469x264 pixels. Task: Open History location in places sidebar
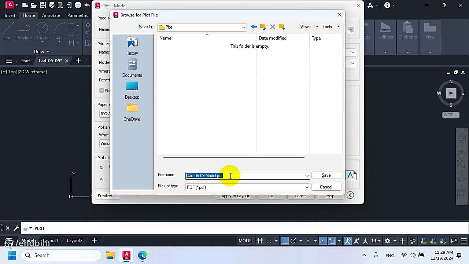point(132,46)
